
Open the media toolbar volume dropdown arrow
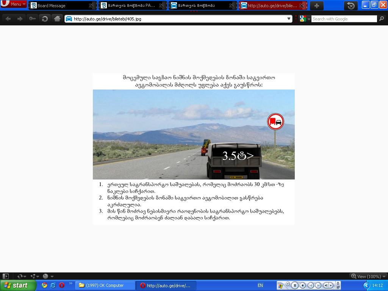(331, 286)
